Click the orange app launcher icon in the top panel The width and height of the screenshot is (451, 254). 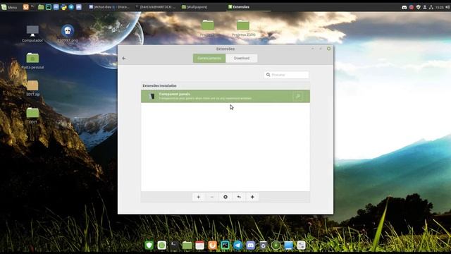pyautogui.click(x=26, y=7)
